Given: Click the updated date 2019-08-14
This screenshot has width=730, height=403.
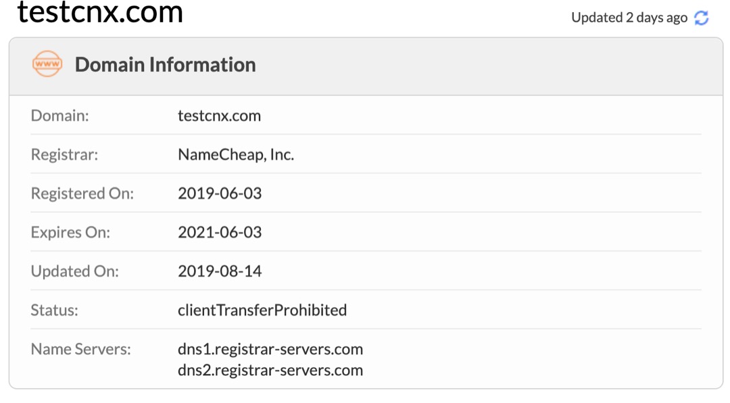Looking at the screenshot, I should pos(220,271).
